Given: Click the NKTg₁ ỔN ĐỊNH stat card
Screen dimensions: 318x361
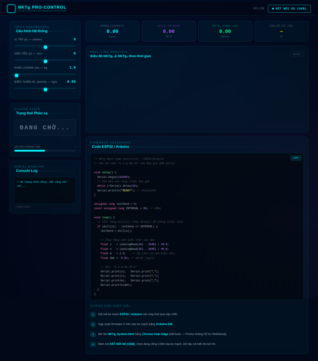Looking at the screenshot, I should pos(169,31).
